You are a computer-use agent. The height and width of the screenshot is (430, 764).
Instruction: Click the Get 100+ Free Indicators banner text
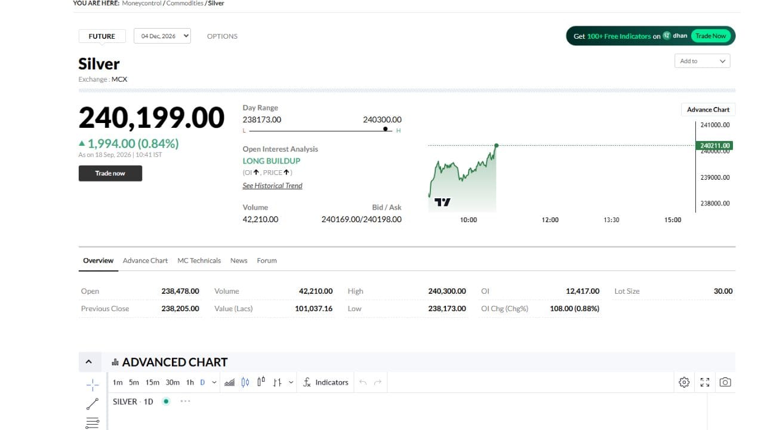[x=617, y=36]
